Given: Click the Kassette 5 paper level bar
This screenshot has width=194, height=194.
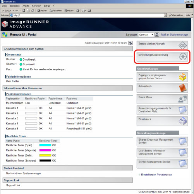Looking at the screenshot, I should click(31, 129).
